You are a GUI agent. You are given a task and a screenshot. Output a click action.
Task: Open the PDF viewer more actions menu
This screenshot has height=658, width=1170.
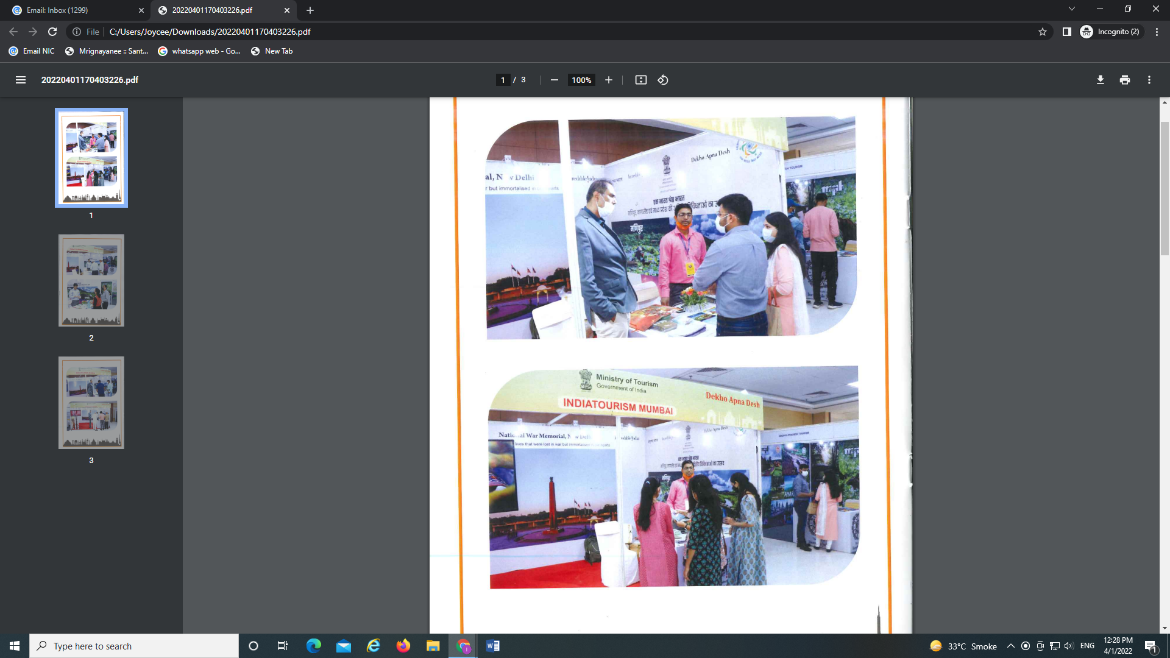click(x=1149, y=80)
